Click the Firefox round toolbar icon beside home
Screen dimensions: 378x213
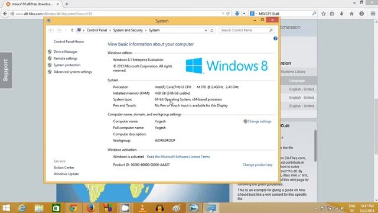361,14
